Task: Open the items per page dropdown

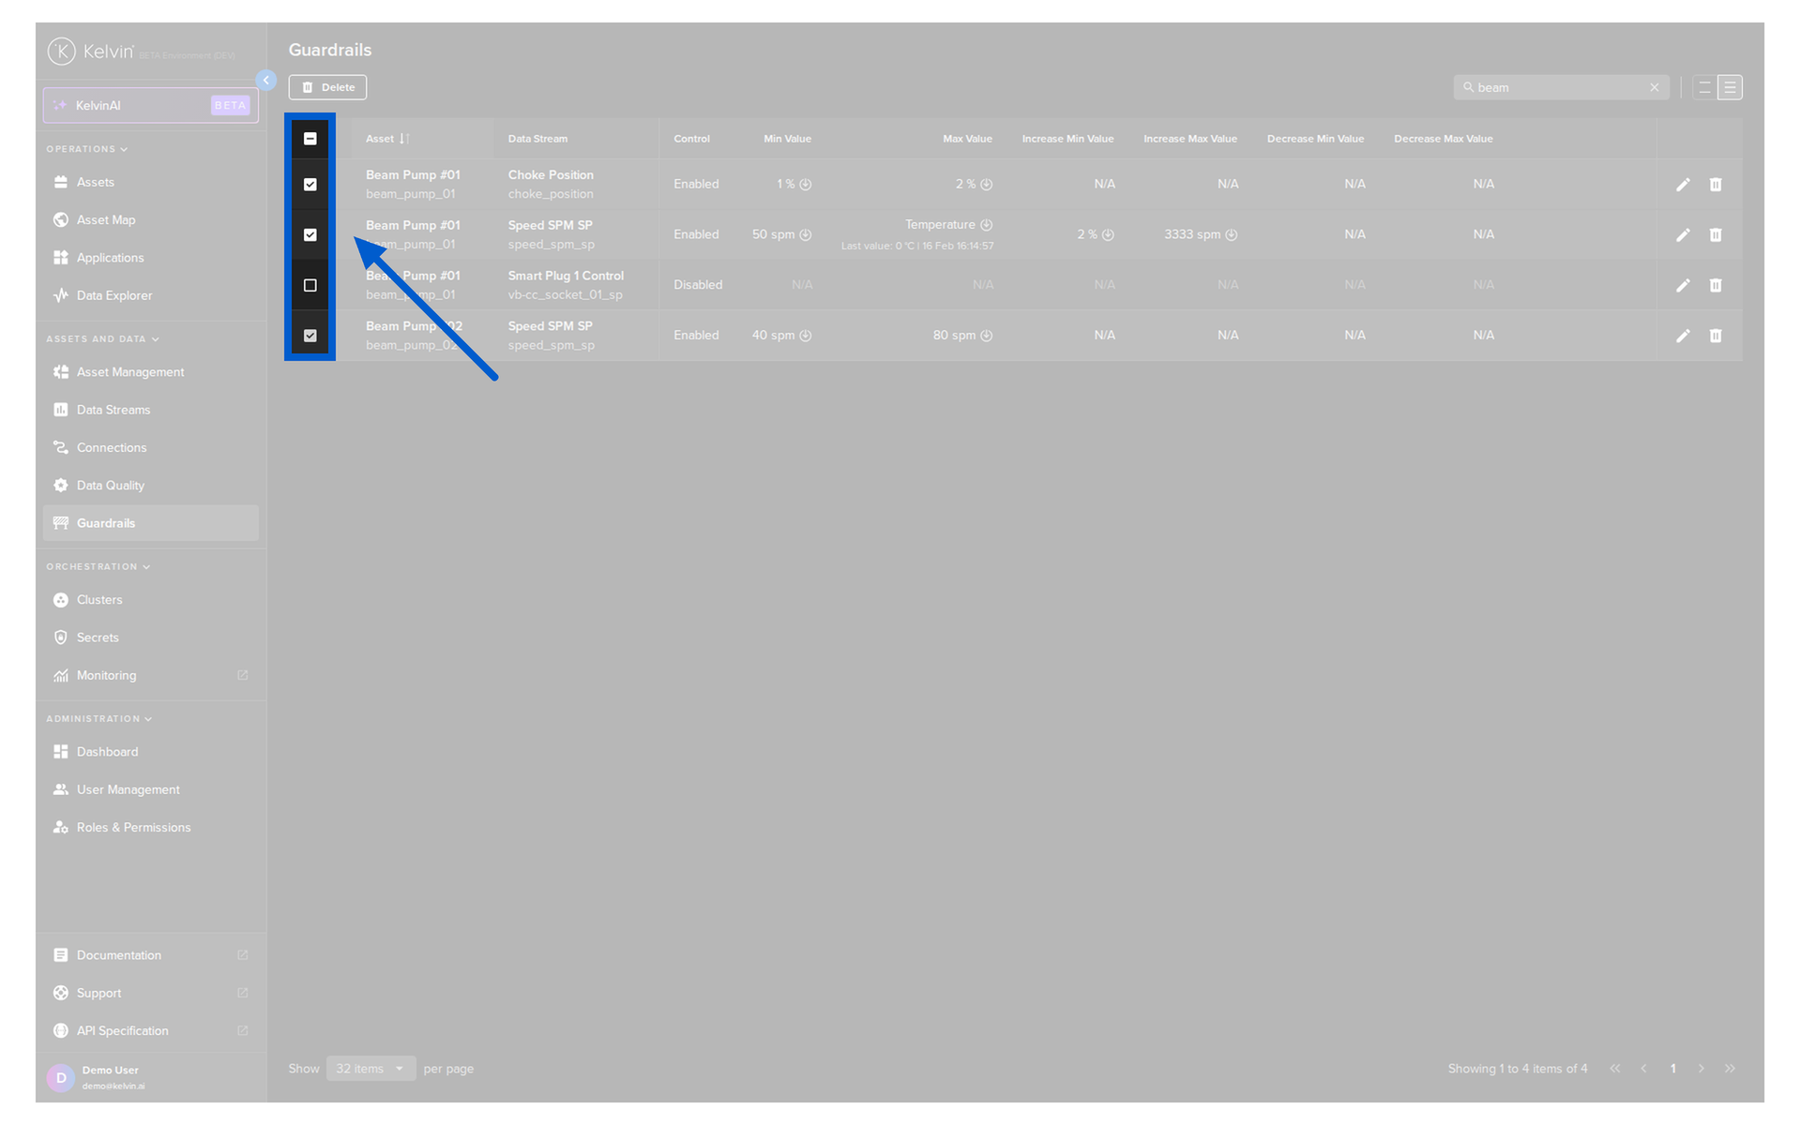Action: coord(371,1068)
